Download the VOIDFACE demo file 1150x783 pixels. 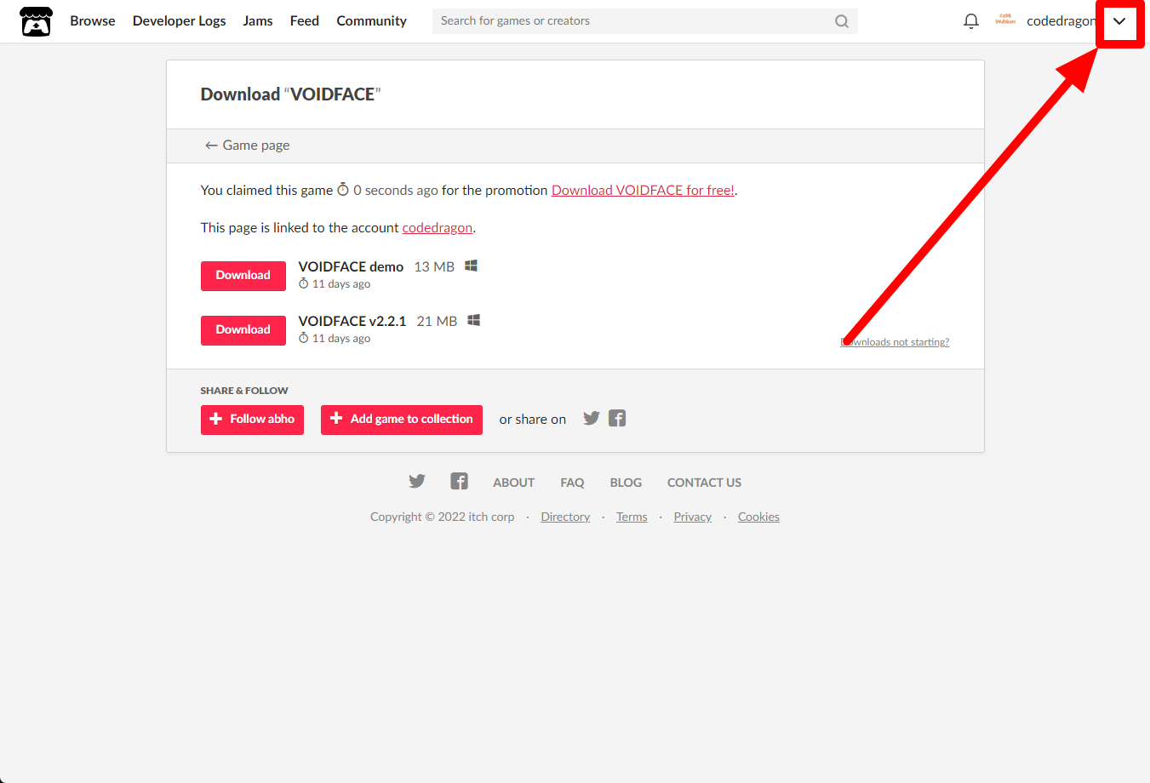(x=243, y=276)
